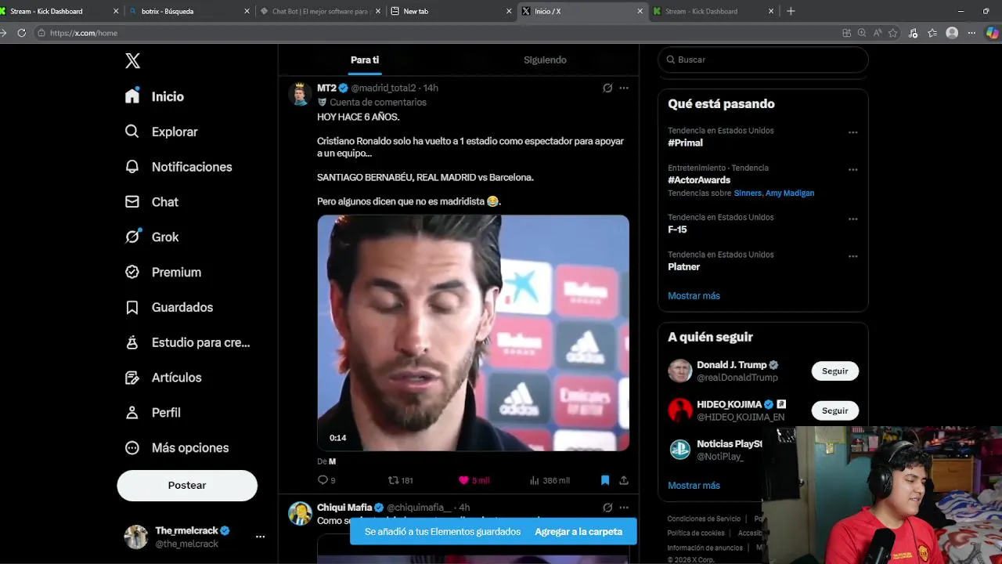Follow HIDEO_KOJIMA with Seguir
Screen dimensions: 1002x564
[x=834, y=410]
